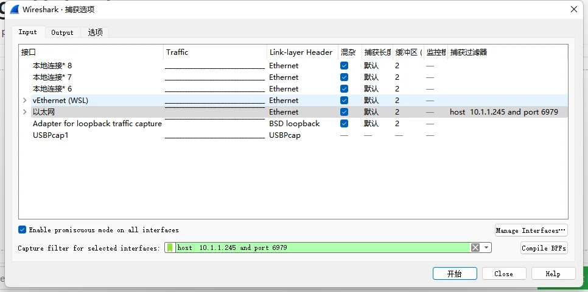This screenshot has width=588, height=292.
Task: Click 默认 snaplen cell in 以太网 row
Action: pos(371,112)
